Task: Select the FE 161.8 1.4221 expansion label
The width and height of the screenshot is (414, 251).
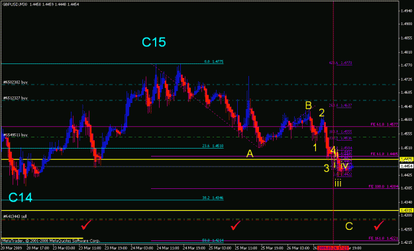Action: click(384, 238)
